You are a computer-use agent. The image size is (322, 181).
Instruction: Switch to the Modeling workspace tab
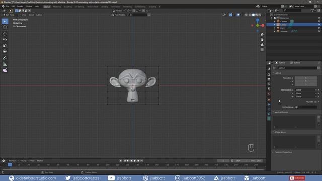[57, 7]
